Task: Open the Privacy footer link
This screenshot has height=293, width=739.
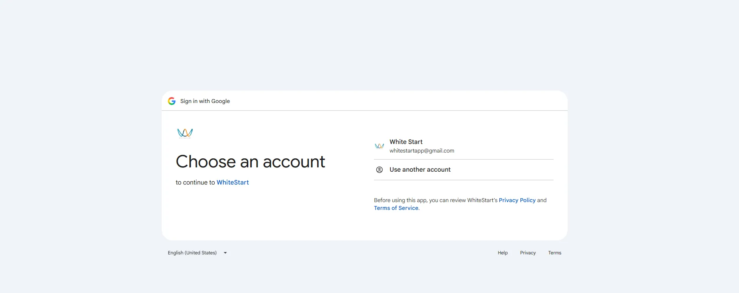Action: (528, 253)
